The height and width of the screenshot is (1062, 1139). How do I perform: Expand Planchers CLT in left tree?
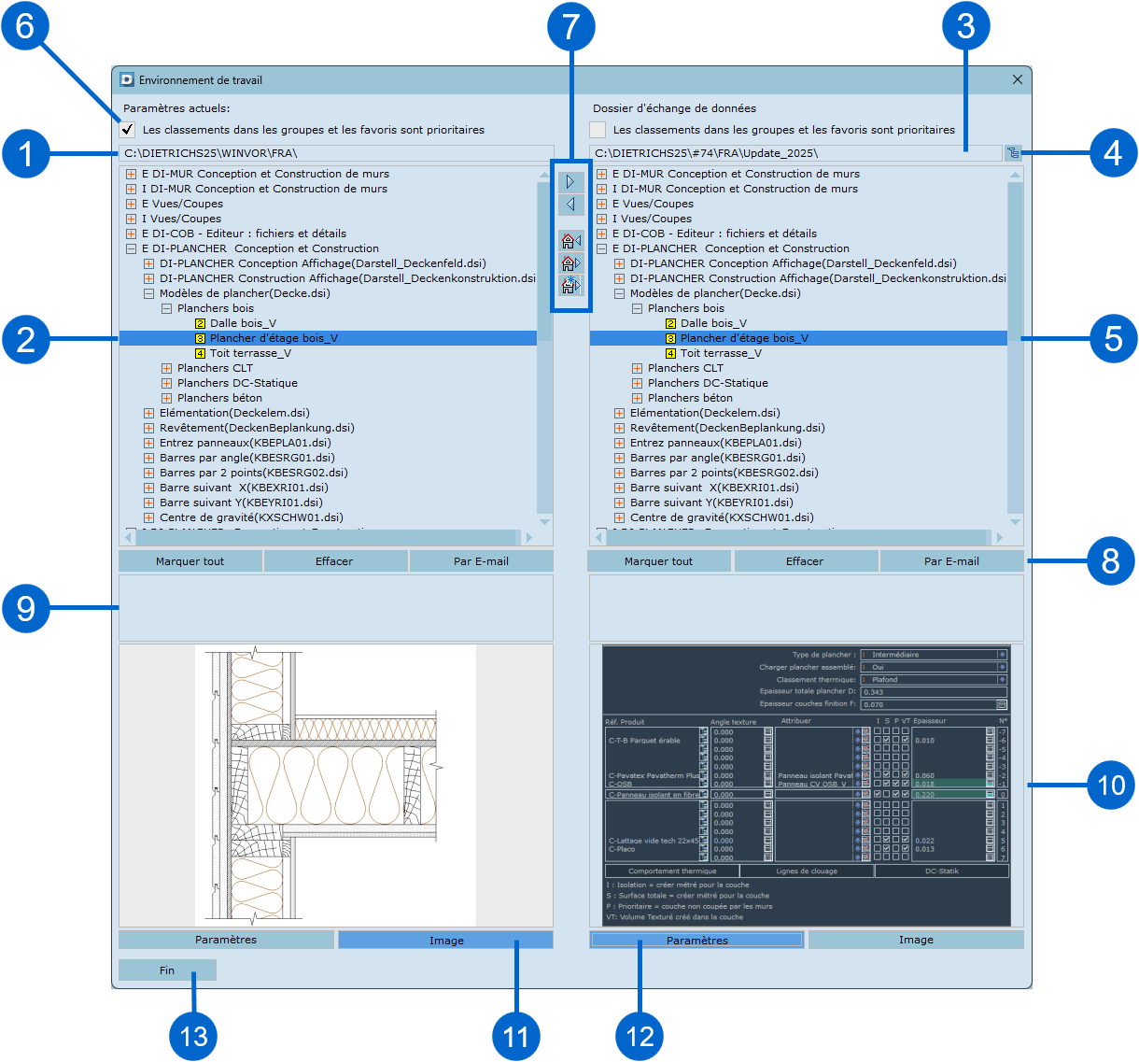coord(166,368)
